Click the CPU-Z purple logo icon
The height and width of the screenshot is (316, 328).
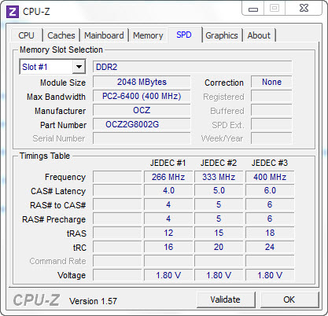pos(13,12)
